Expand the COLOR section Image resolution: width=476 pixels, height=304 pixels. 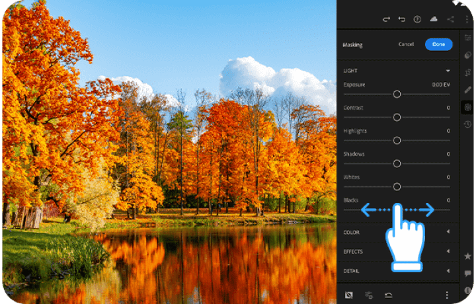448,232
